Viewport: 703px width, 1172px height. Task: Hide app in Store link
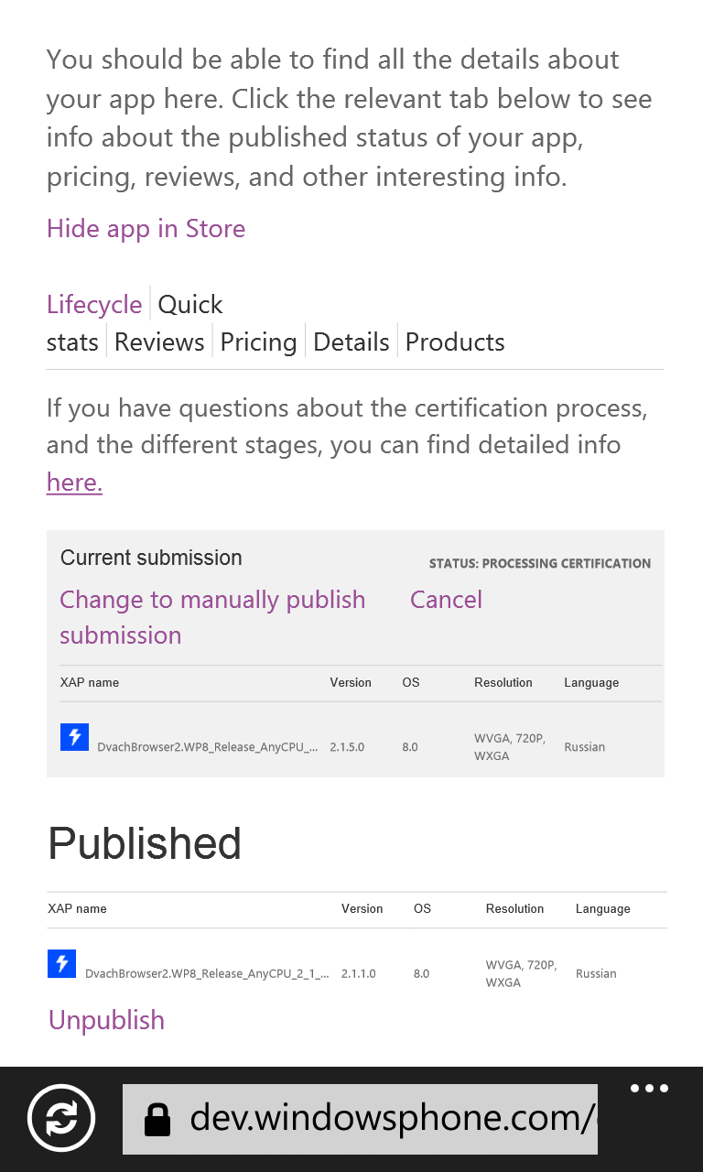pos(146,228)
